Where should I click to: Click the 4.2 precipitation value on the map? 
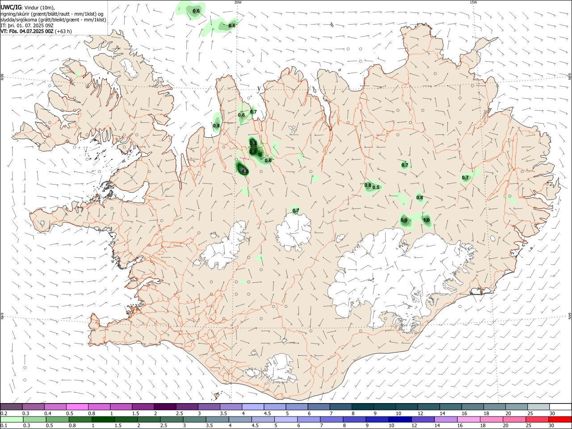click(244, 171)
